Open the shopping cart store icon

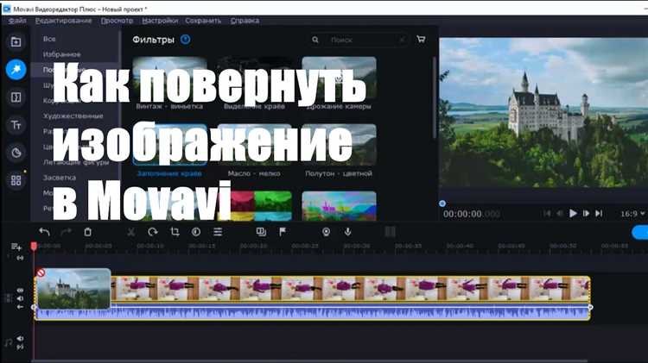(421, 39)
